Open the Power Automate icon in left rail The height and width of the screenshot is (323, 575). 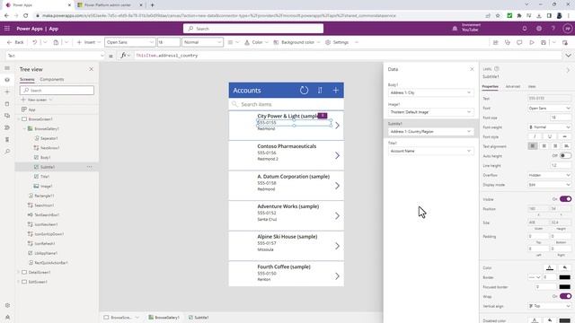(7, 127)
